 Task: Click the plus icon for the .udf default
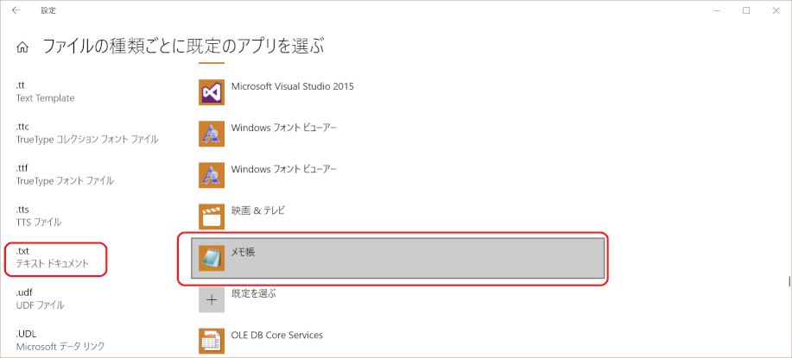coord(212,299)
